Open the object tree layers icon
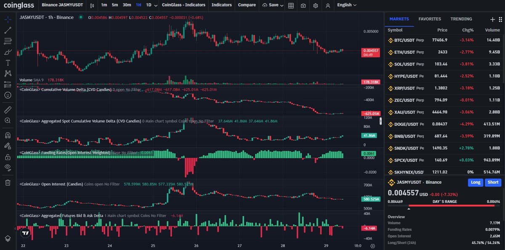The height and width of the screenshot is (250, 505). [8, 238]
